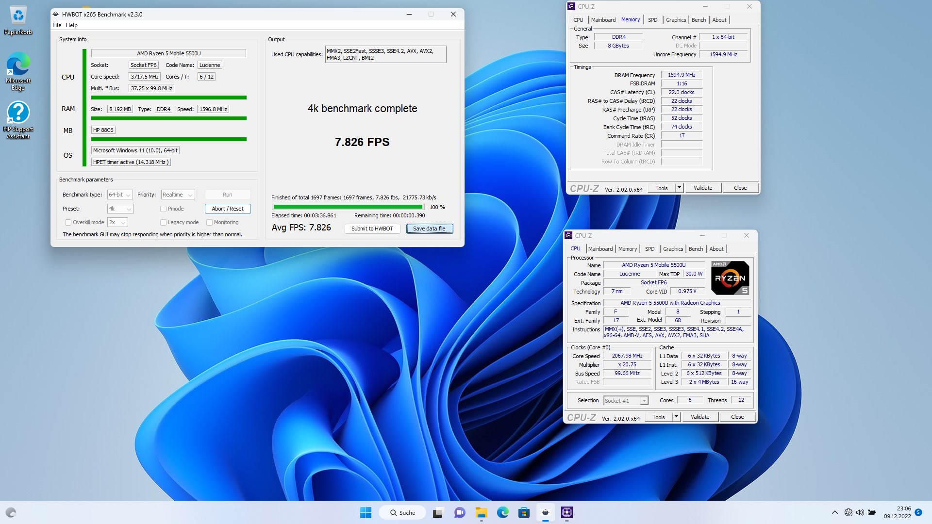Switch to HWBOT x265 taskbar icon

coord(545,512)
